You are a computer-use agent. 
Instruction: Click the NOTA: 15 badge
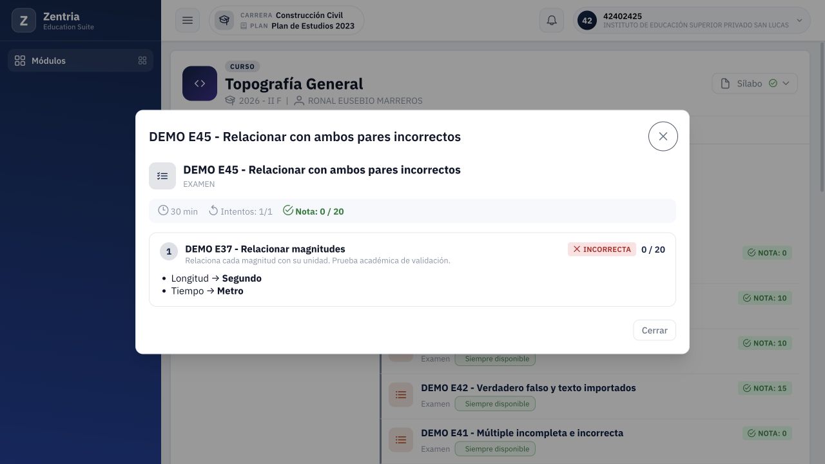[x=765, y=388]
